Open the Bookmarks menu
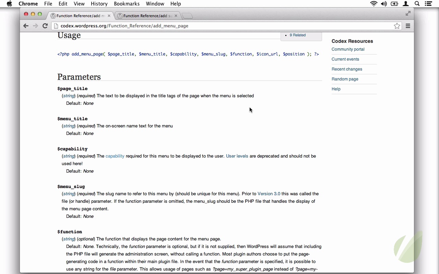This screenshot has height=274, width=439. click(x=127, y=4)
